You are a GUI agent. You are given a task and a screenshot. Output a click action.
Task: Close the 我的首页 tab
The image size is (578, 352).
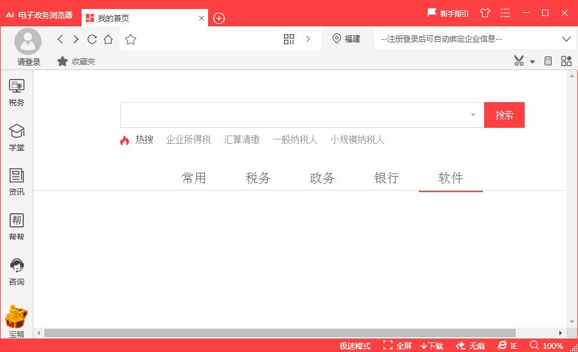[x=201, y=18]
